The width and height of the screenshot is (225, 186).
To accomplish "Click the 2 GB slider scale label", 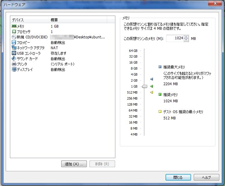I will click(134, 80).
